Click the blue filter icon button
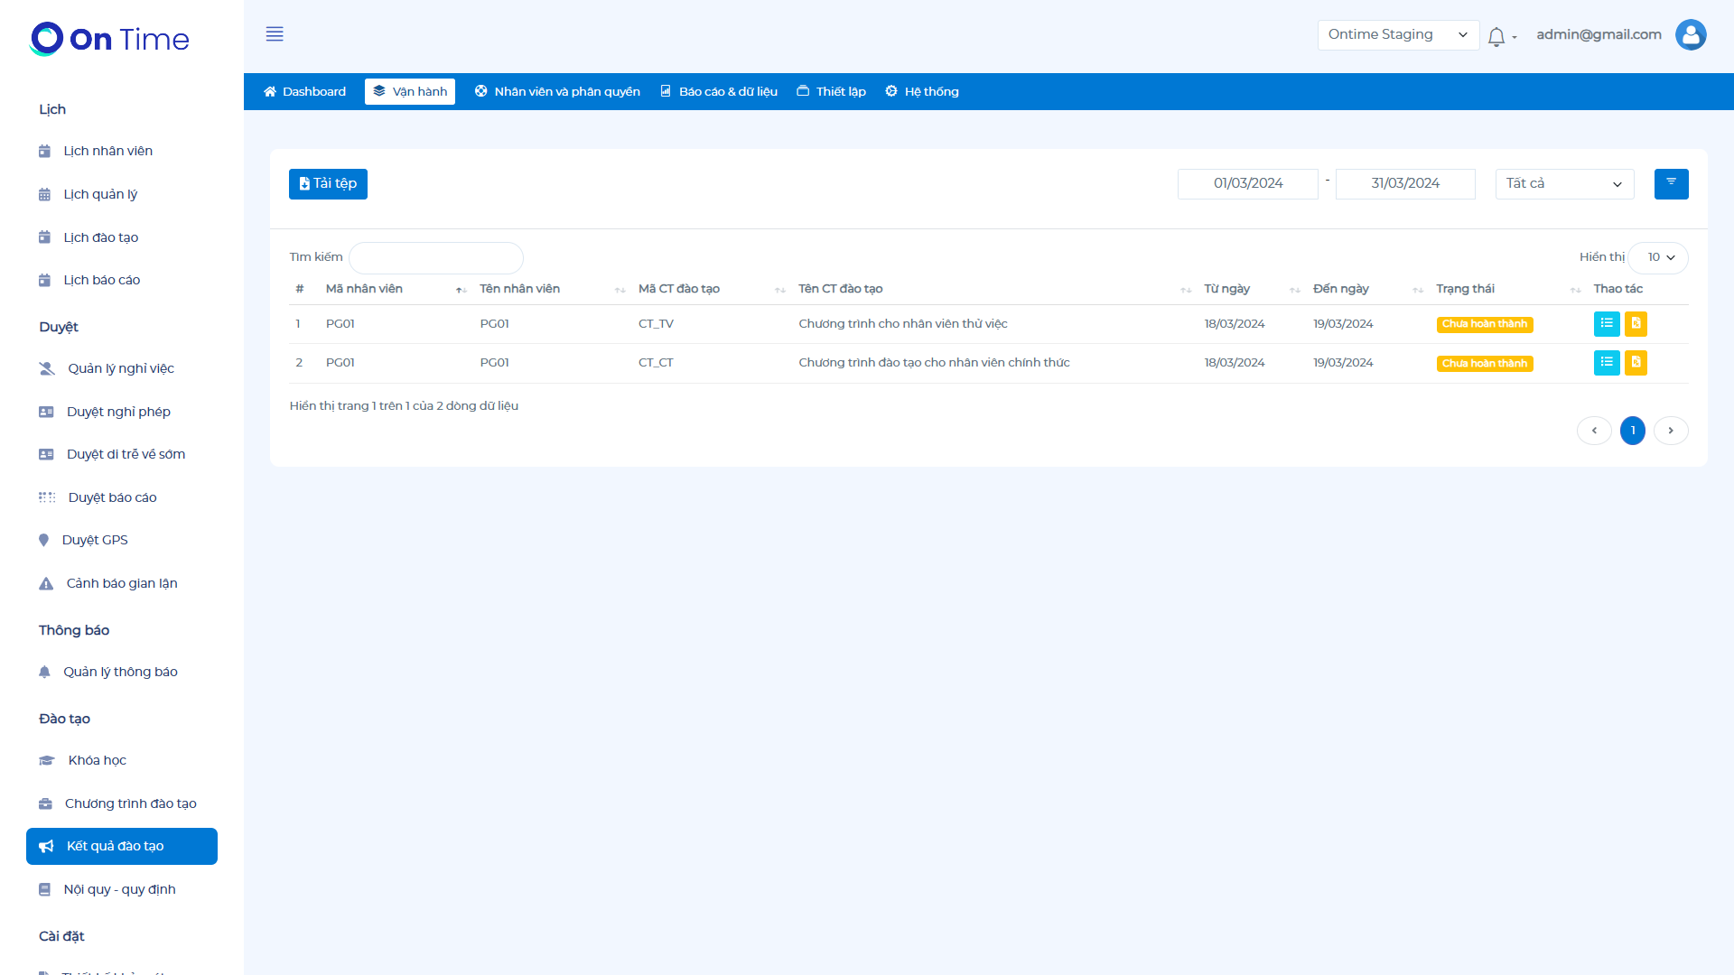 pyautogui.click(x=1671, y=184)
